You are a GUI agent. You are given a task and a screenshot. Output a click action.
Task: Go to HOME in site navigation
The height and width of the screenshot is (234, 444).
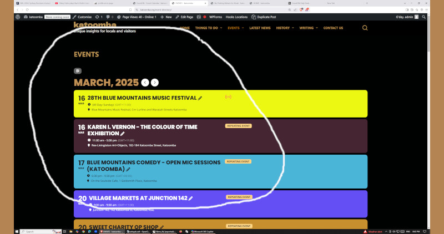[185, 28]
